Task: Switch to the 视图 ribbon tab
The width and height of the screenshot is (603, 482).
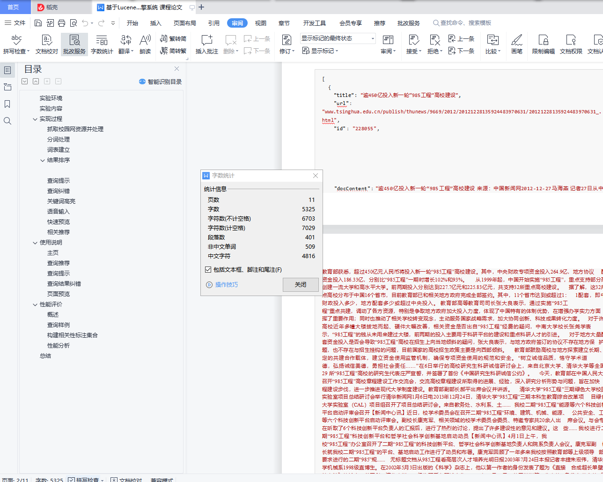Action: pyautogui.click(x=261, y=23)
